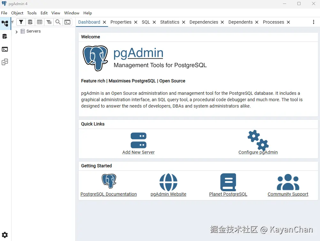Close the Statistics tab
The image size is (320, 241).
coord(184,22)
